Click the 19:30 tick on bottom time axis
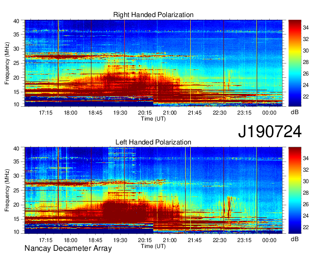The height and width of the screenshot is (254, 314). (120, 240)
